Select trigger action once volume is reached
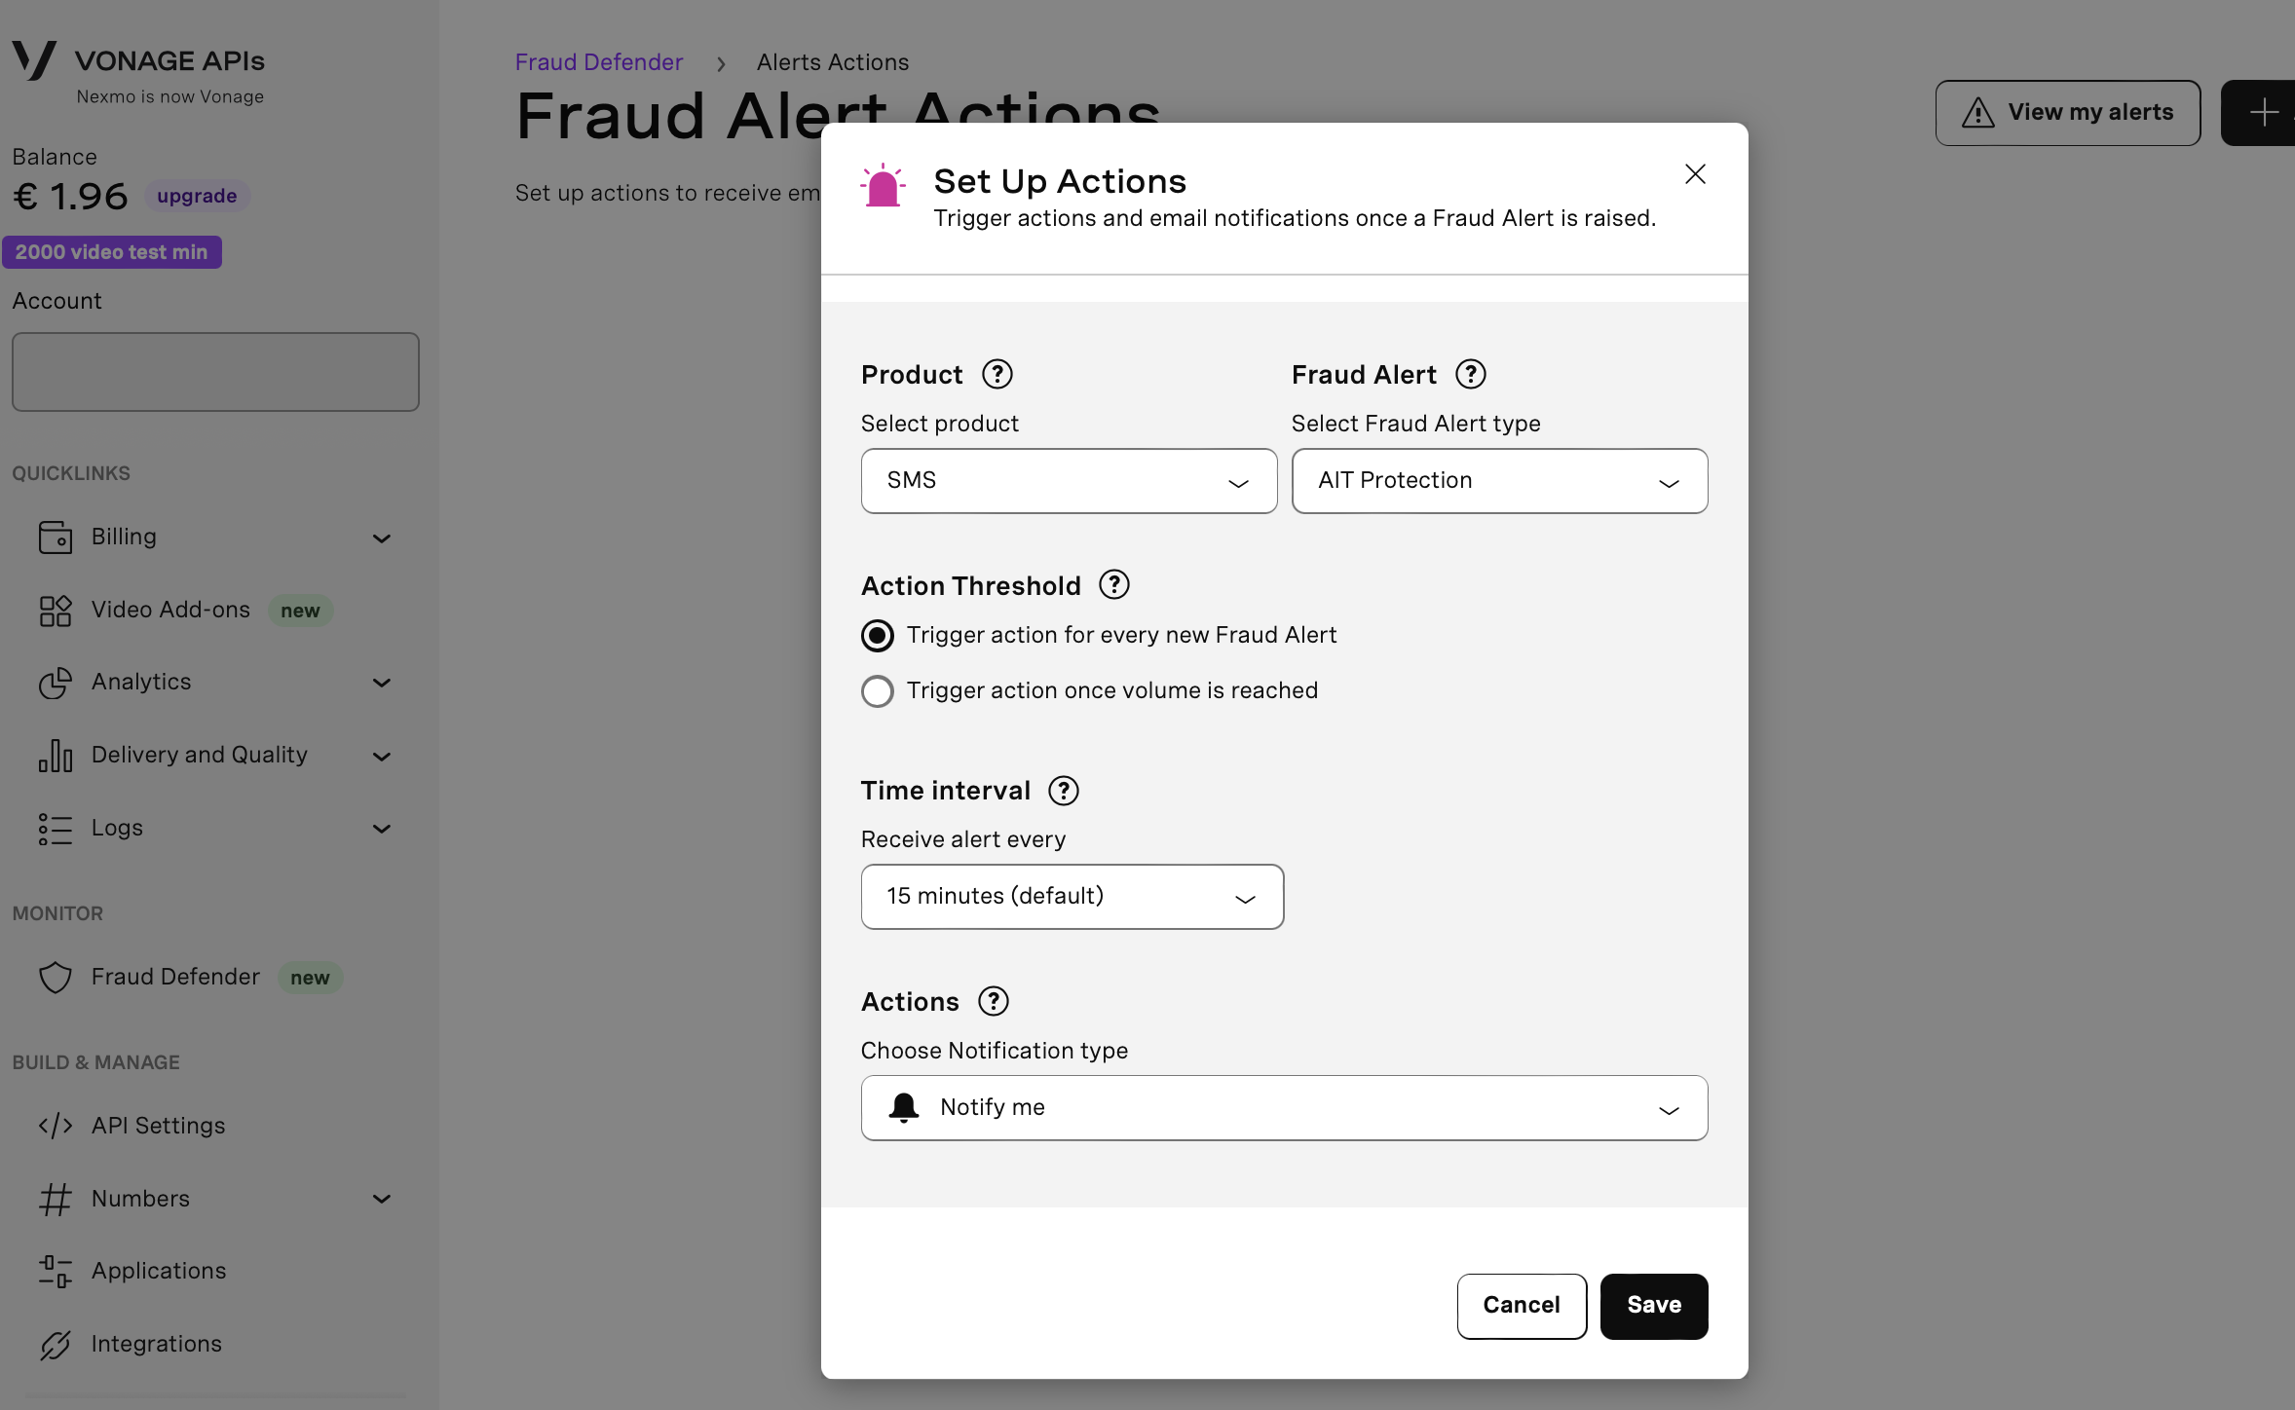Viewport: 2295px width, 1410px height. (877, 690)
